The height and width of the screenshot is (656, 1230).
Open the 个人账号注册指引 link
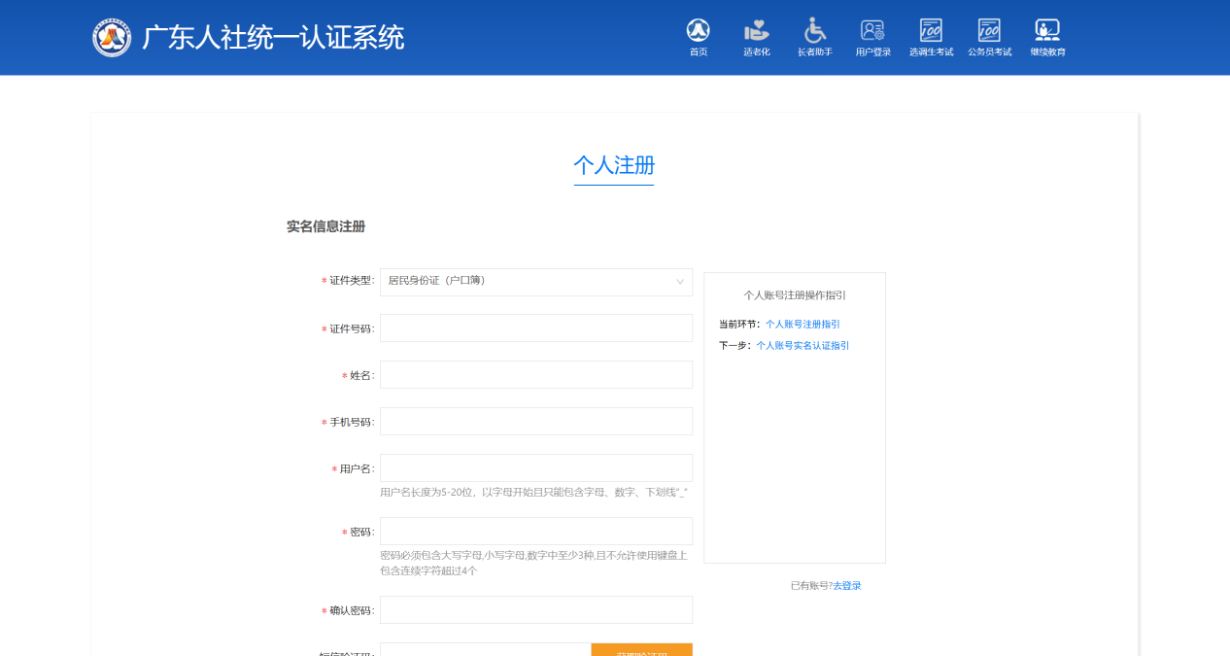tap(803, 325)
